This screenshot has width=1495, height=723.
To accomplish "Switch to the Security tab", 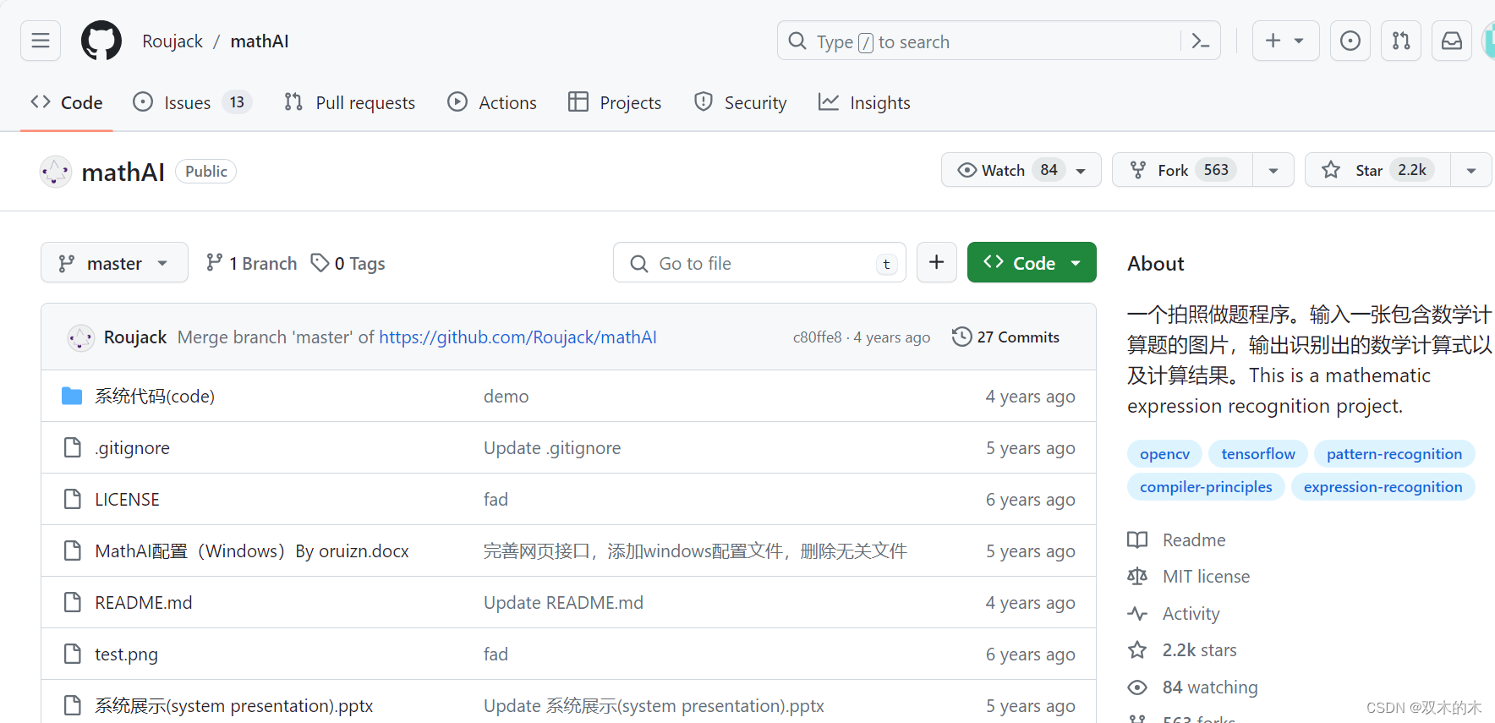I will (x=741, y=102).
